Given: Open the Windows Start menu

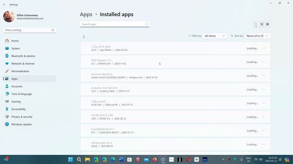Looking at the screenshot, I should (71, 159).
